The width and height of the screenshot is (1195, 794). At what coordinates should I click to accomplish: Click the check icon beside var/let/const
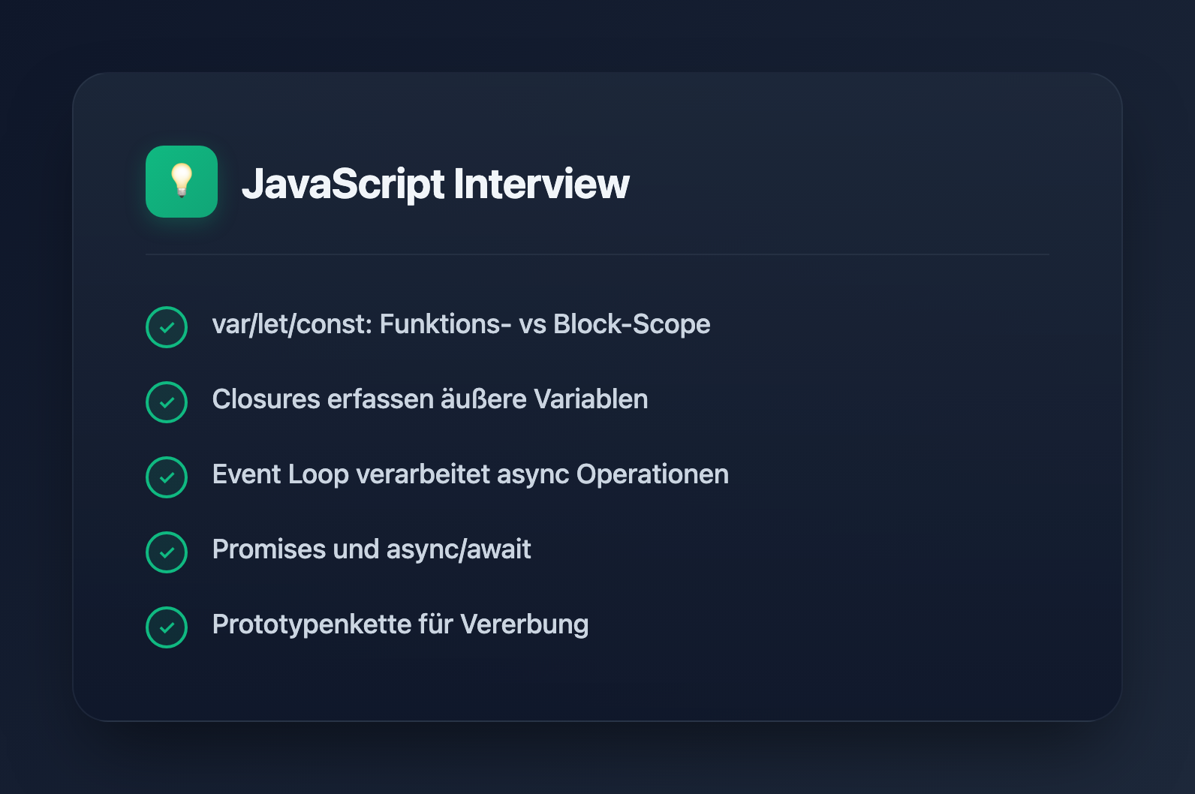(167, 327)
